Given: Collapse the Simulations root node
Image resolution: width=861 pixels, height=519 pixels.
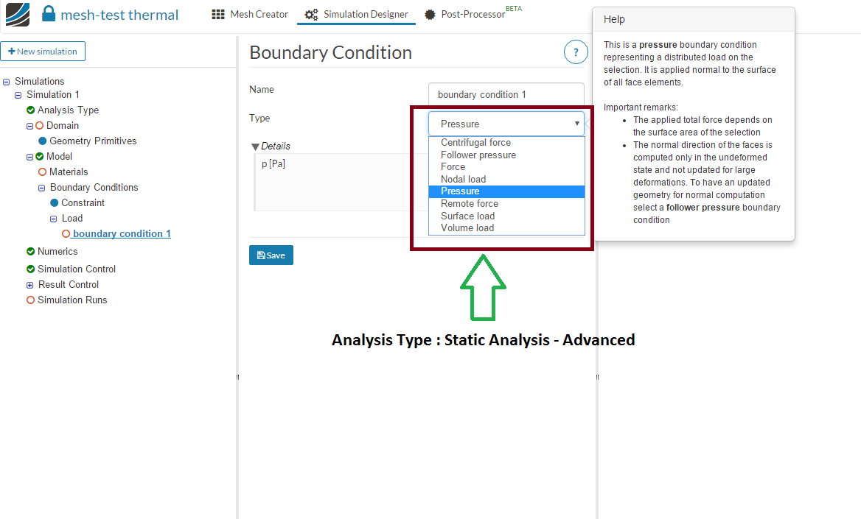Looking at the screenshot, I should point(7,82).
